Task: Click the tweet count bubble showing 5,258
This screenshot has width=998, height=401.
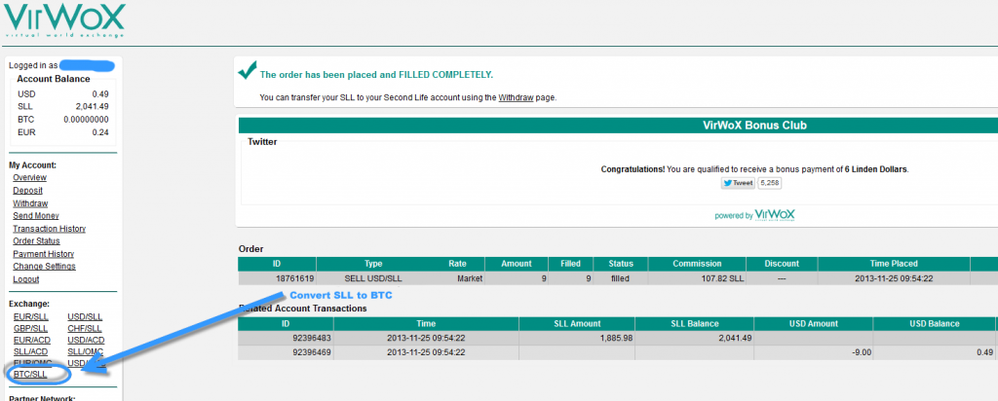Action: coord(770,183)
